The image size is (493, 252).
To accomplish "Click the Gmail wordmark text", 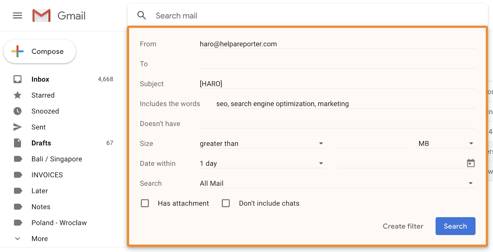I will [71, 16].
